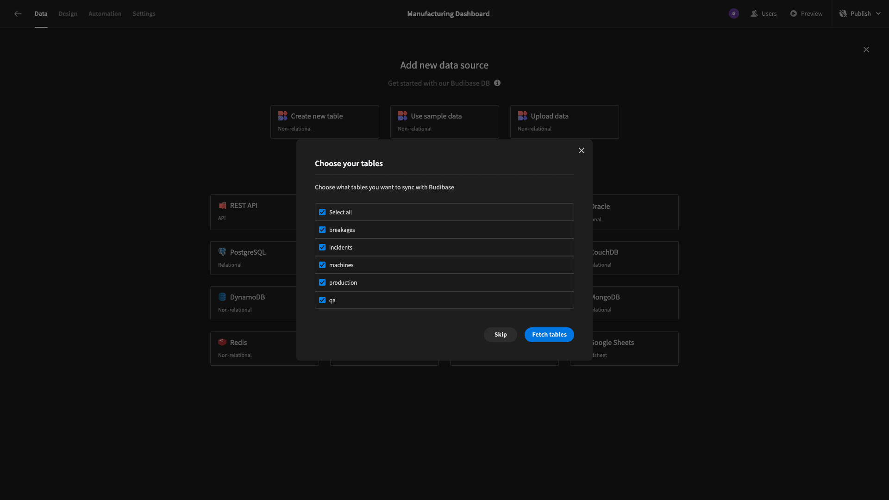Disable the qa table checkbox
This screenshot has width=889, height=500.
tap(322, 300)
